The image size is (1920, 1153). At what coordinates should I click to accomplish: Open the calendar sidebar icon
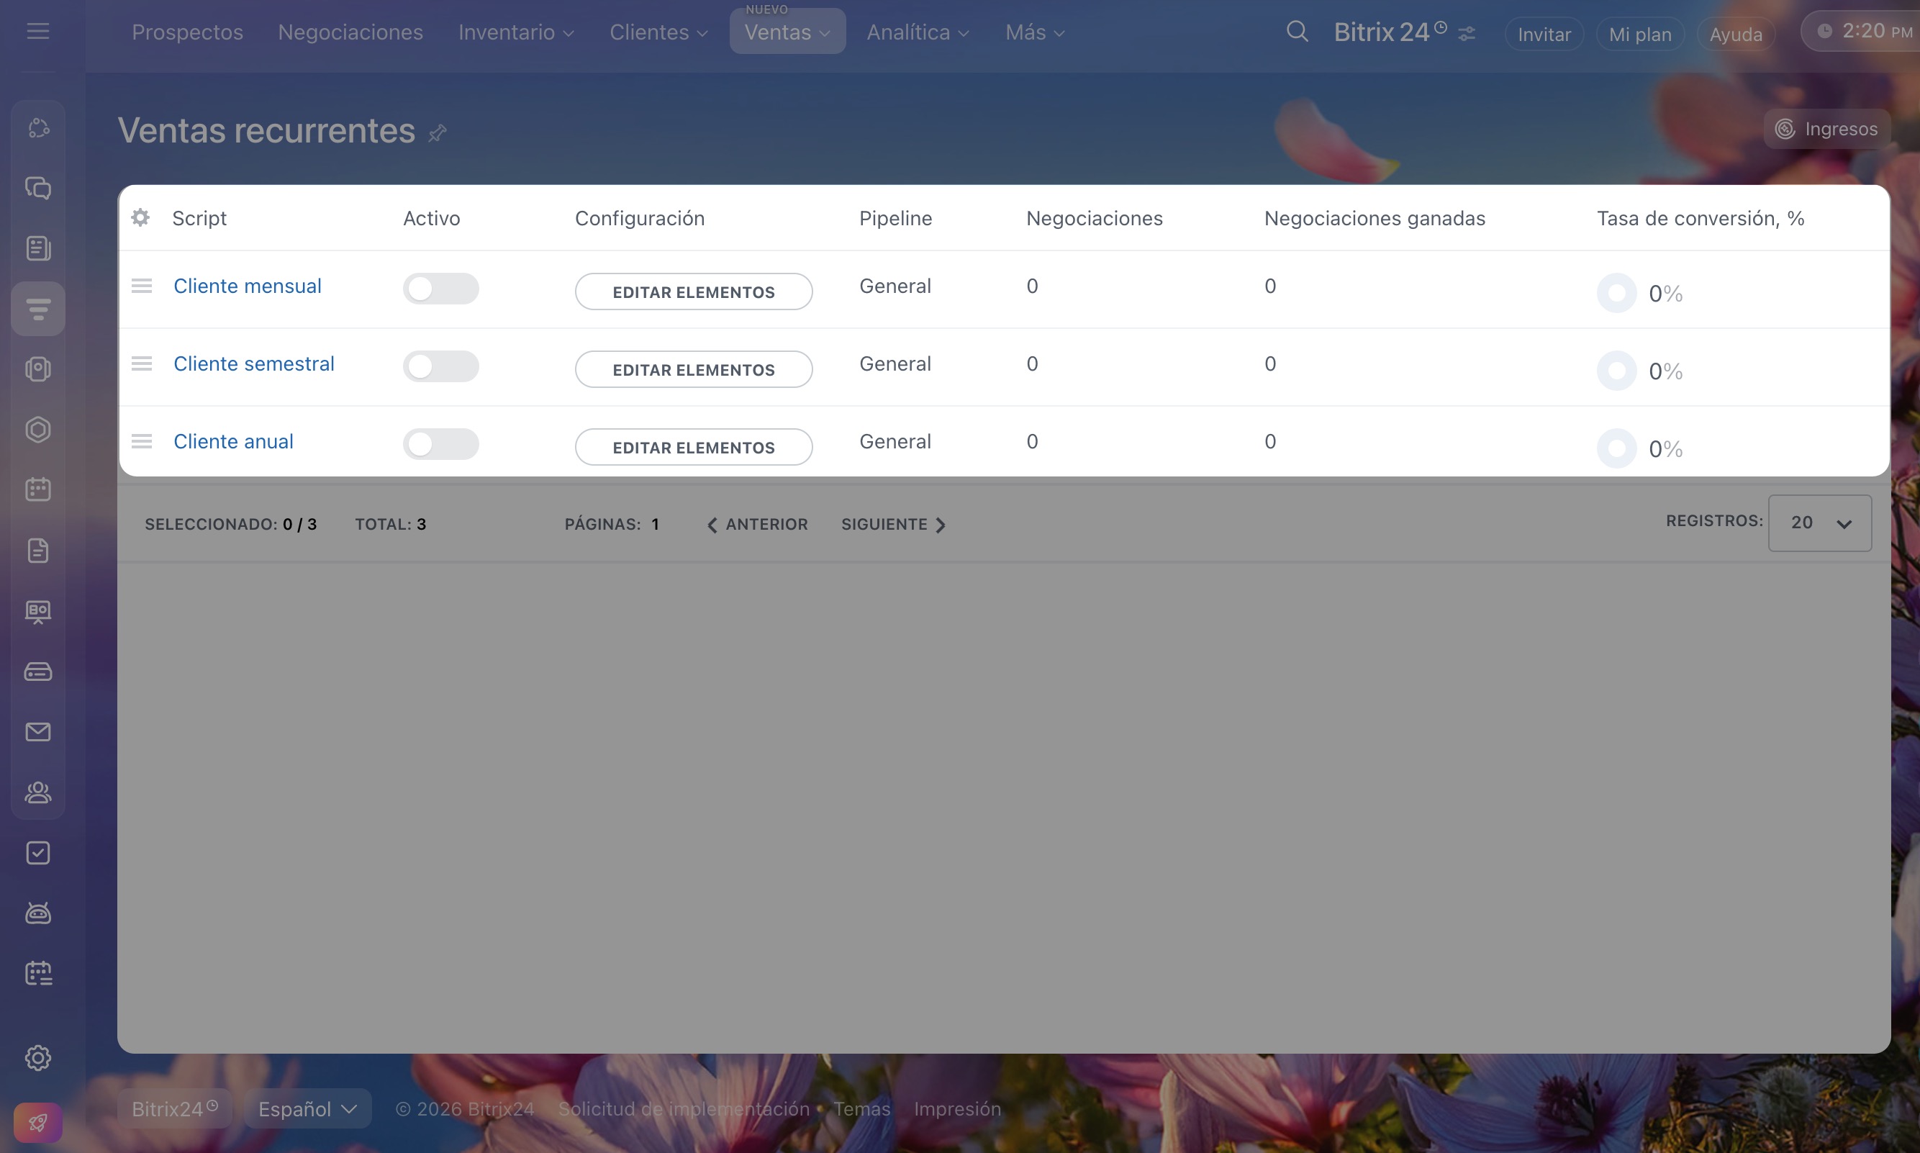[38, 489]
